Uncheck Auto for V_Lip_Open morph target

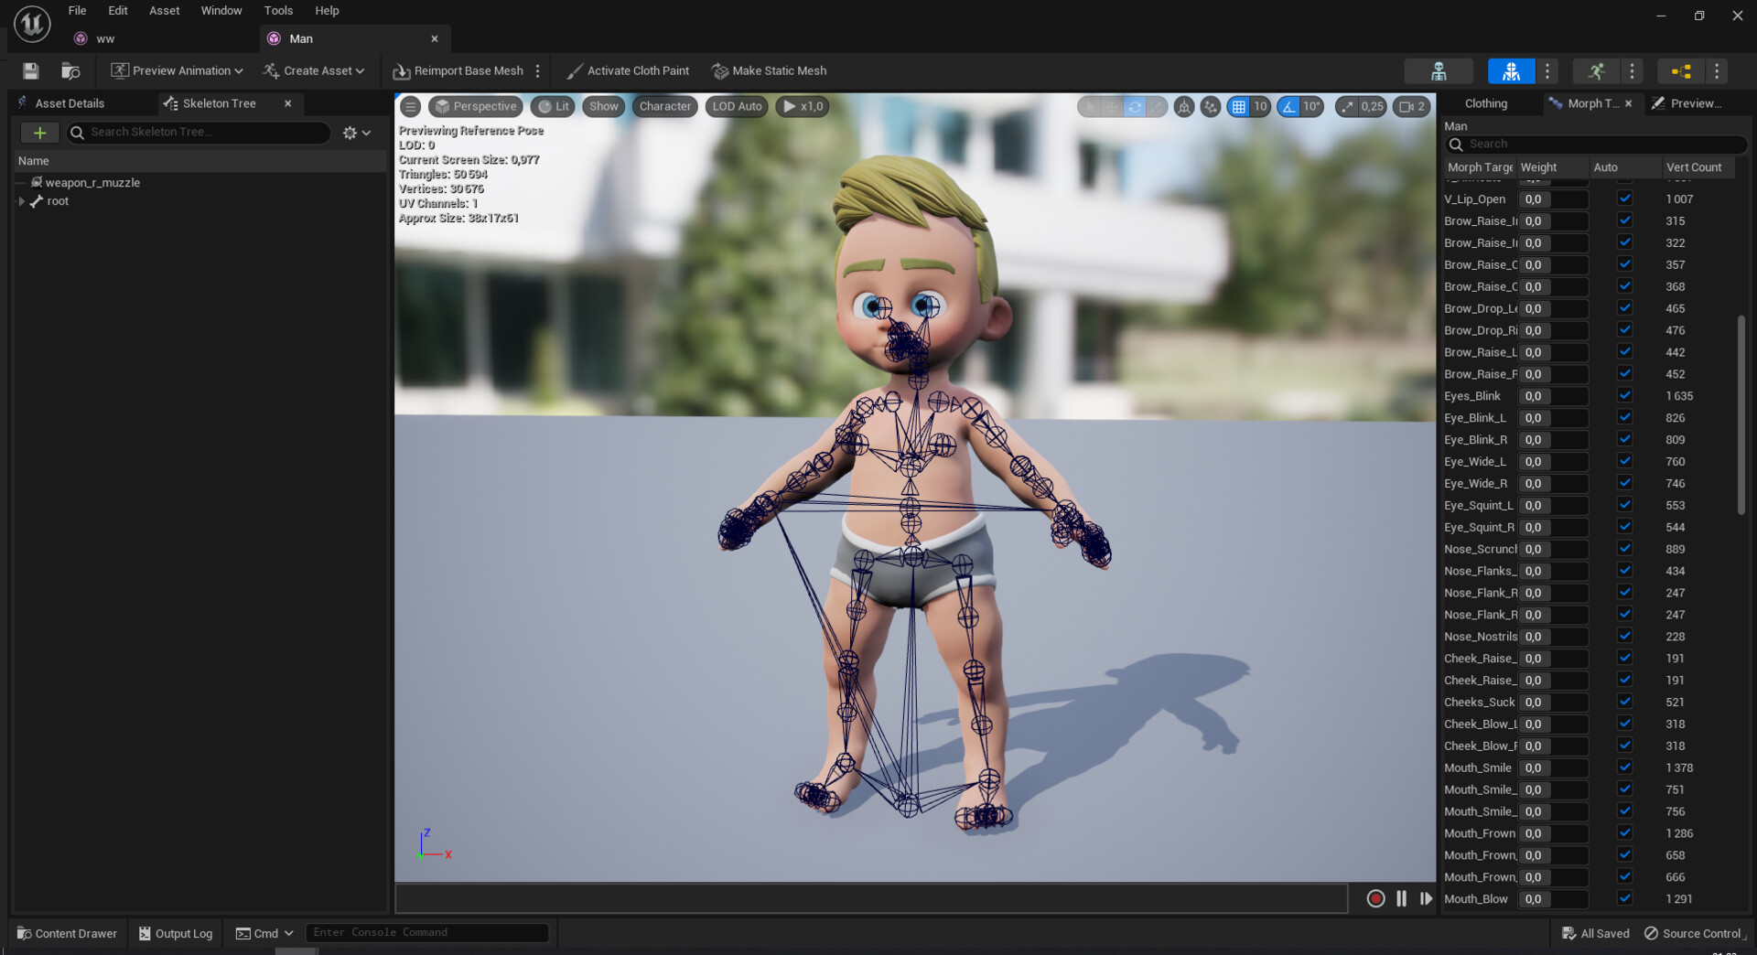1624,198
